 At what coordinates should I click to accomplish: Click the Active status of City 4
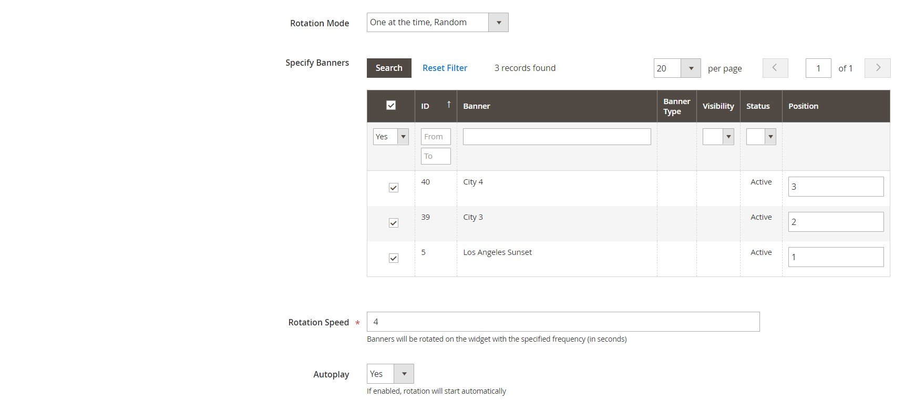[761, 182]
